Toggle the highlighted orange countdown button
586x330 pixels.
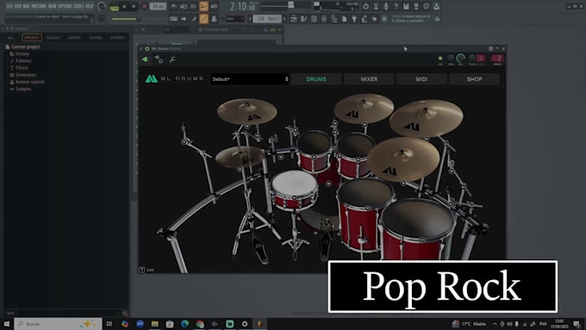tap(203, 6)
